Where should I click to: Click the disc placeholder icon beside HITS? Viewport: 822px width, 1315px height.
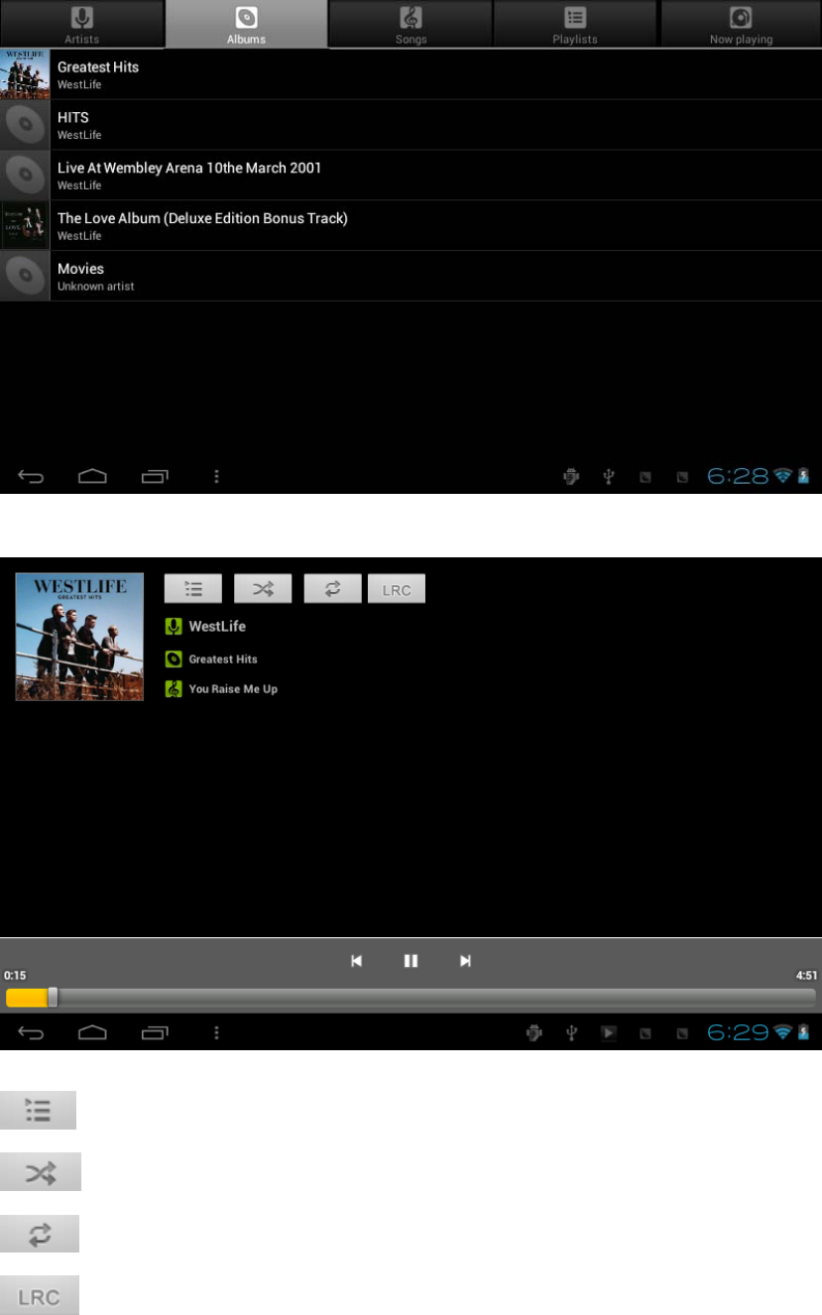point(25,125)
